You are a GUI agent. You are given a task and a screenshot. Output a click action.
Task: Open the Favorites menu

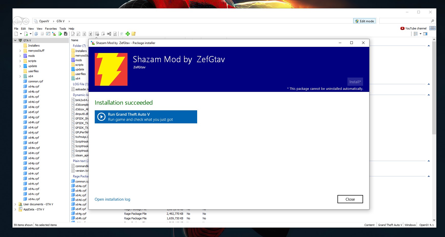point(51,29)
